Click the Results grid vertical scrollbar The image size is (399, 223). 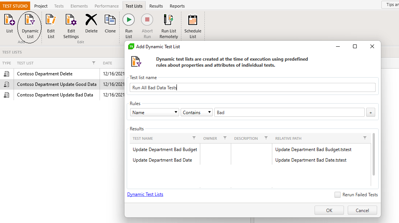pyautogui.click(x=374, y=154)
